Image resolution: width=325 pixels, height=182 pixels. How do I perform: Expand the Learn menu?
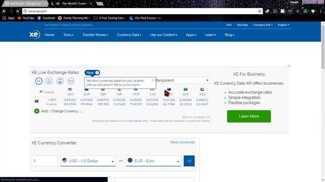[210, 35]
